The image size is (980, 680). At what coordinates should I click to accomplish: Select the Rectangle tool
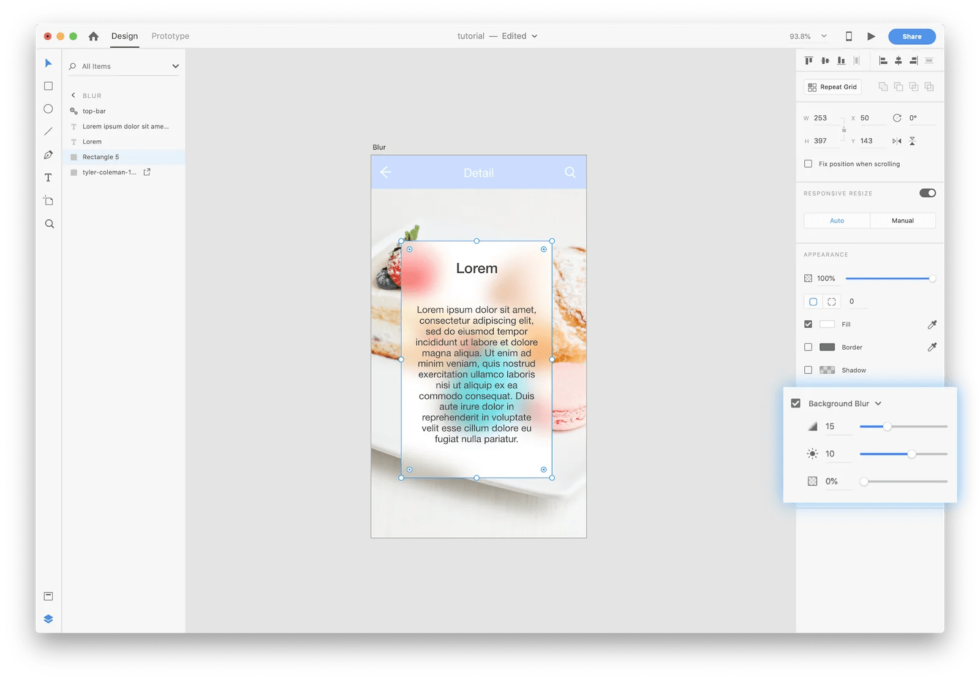pyautogui.click(x=48, y=86)
